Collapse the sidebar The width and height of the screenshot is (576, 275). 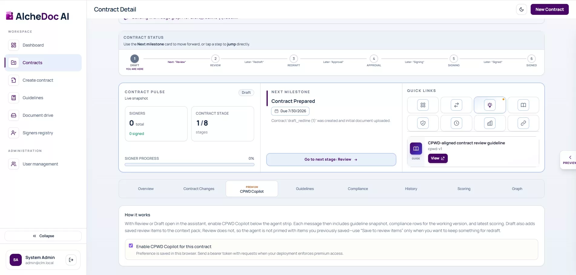tap(43, 236)
